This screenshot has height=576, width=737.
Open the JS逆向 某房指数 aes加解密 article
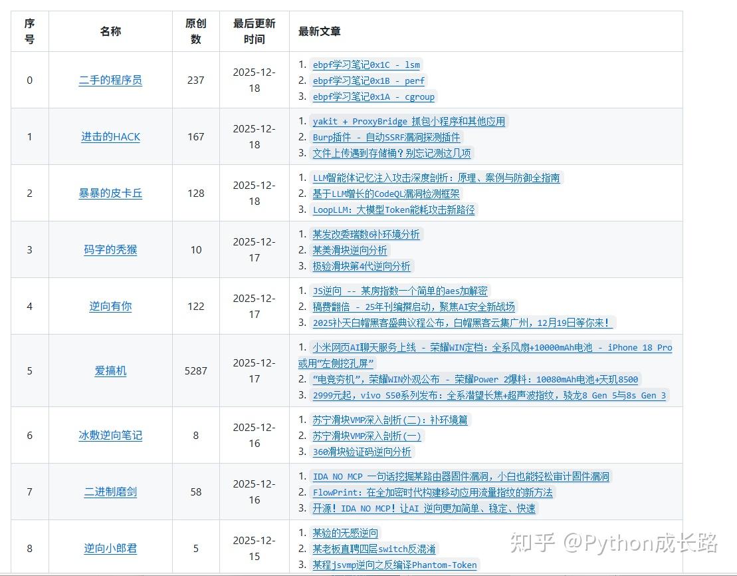tap(399, 291)
